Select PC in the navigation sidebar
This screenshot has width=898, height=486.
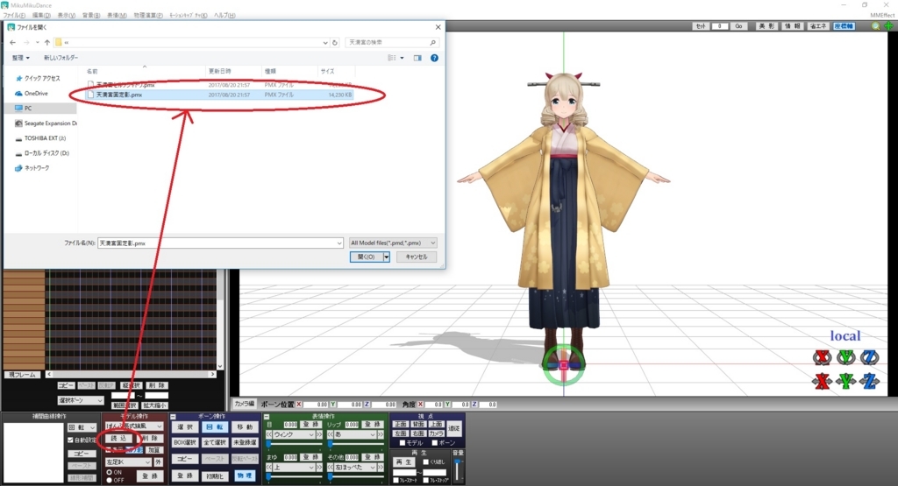point(40,108)
